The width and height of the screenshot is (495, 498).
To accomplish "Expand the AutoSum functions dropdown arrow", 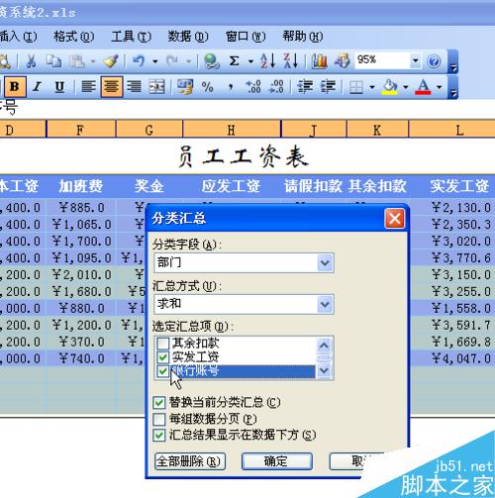I will [x=250, y=61].
